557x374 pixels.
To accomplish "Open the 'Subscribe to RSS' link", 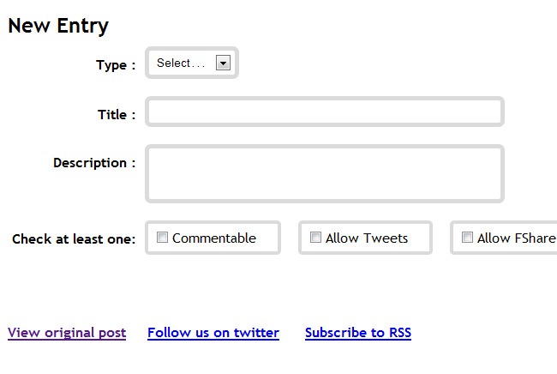I will (x=358, y=333).
